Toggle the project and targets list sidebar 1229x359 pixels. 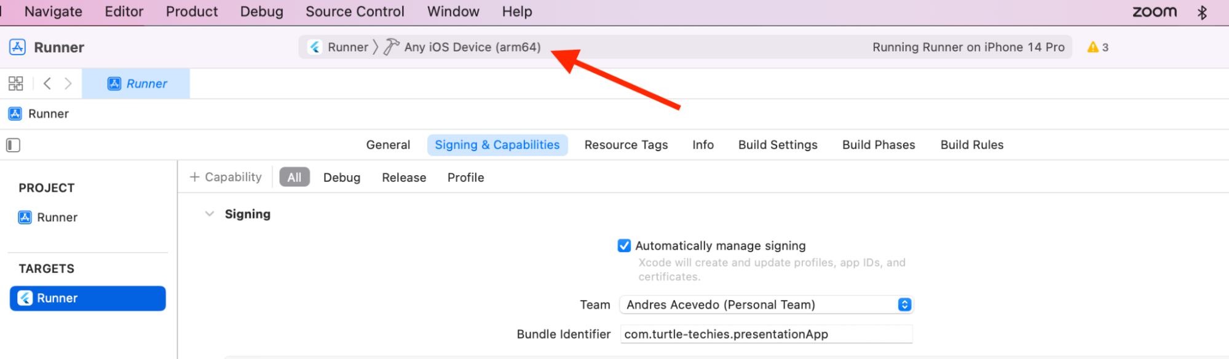pos(13,145)
